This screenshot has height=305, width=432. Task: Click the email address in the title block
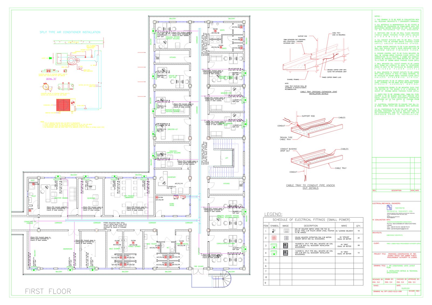point(400,229)
